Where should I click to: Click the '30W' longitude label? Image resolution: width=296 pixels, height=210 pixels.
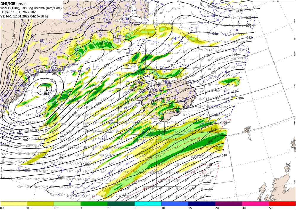tap(111, 1)
